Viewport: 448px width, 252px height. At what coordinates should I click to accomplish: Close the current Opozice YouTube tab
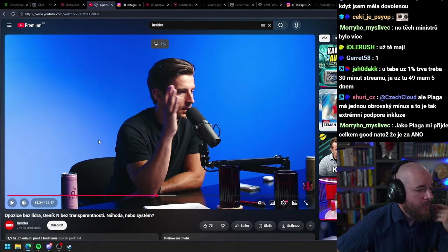click(112, 5)
